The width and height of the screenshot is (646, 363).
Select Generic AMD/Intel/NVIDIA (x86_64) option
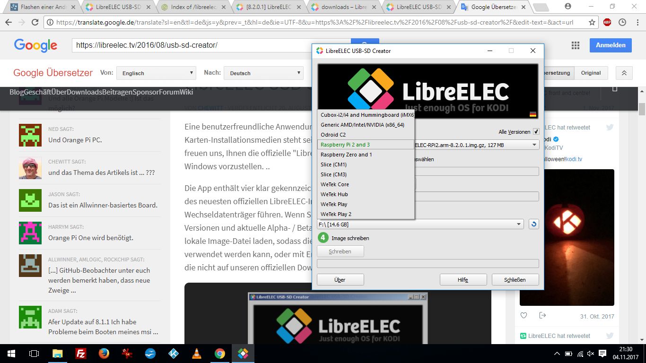point(366,125)
